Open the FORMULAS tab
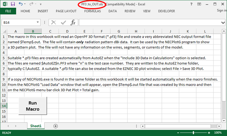Image resolution: width=227 pixels, height=136 pixels. 92,11
